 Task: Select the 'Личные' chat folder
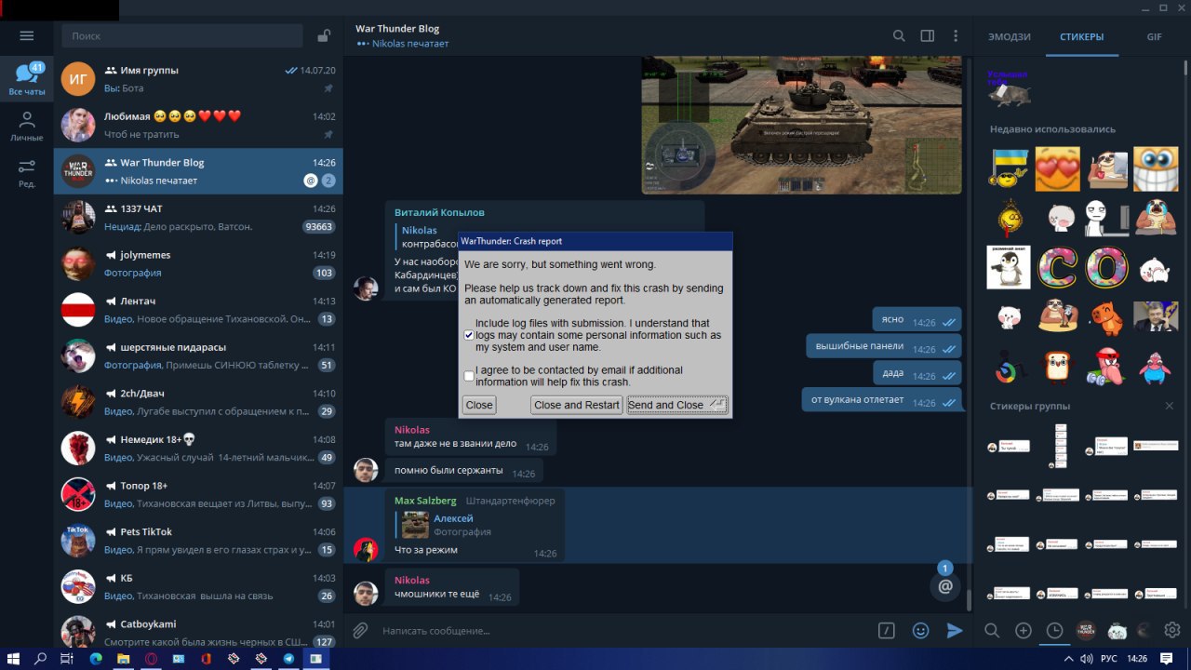[26, 127]
